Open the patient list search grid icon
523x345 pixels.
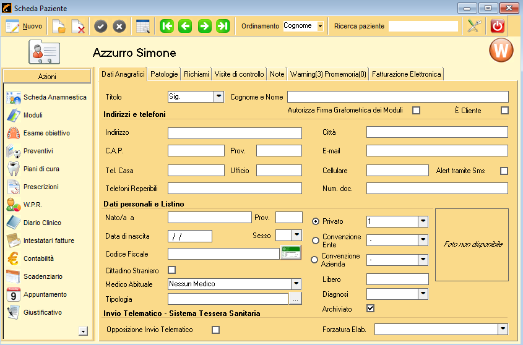[143, 26]
